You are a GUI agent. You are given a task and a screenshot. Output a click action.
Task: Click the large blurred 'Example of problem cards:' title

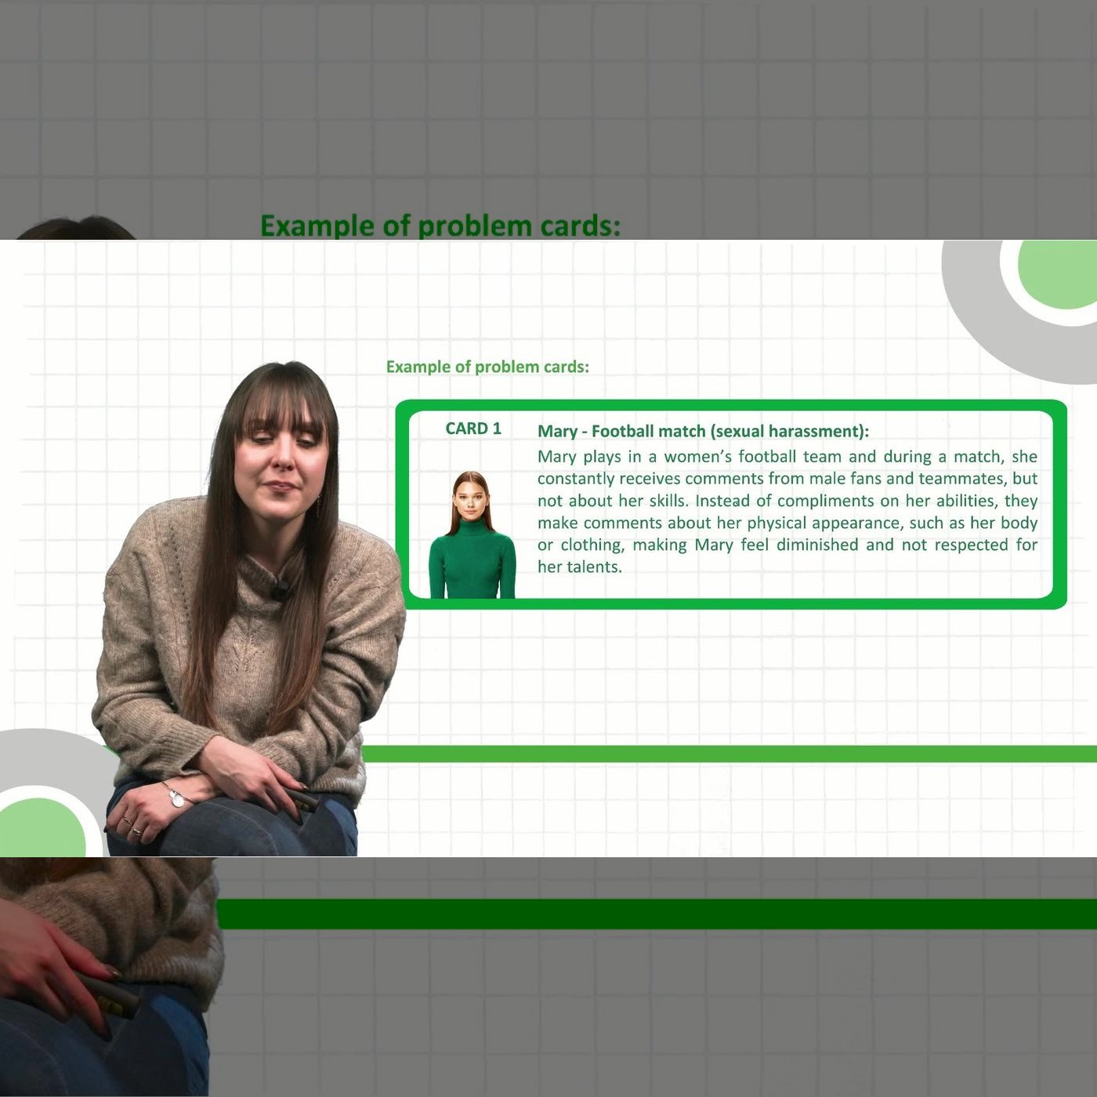click(x=440, y=226)
